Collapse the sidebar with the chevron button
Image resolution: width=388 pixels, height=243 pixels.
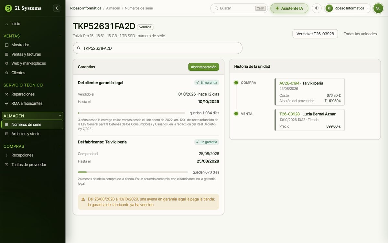tap(57, 8)
